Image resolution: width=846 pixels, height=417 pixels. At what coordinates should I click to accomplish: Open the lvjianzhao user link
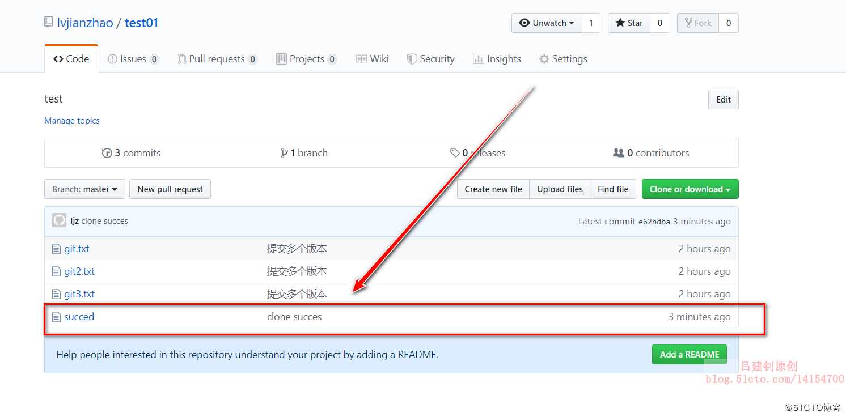pyautogui.click(x=85, y=23)
